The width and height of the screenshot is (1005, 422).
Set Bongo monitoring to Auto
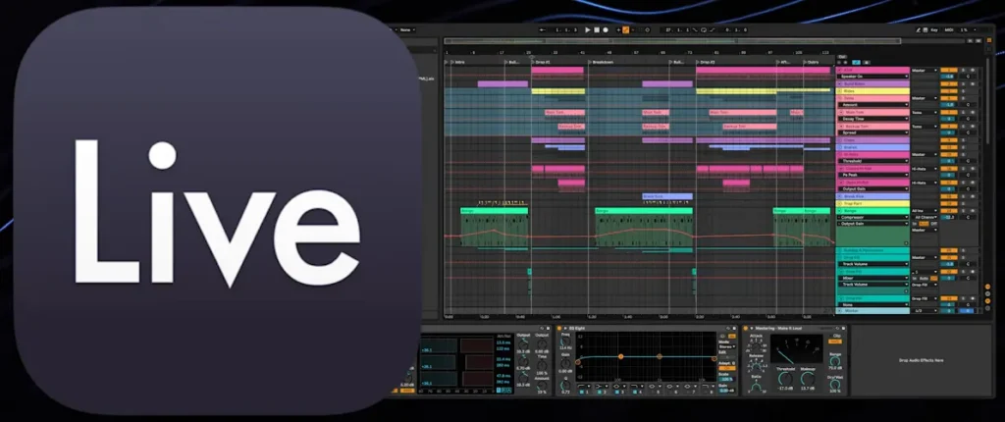coord(925,223)
